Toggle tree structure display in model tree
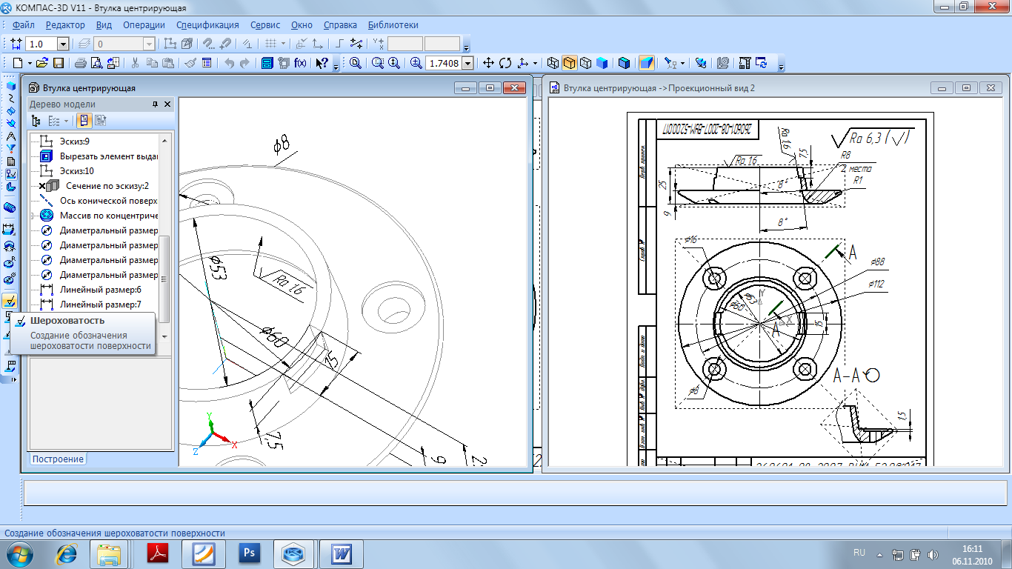 coord(36,121)
